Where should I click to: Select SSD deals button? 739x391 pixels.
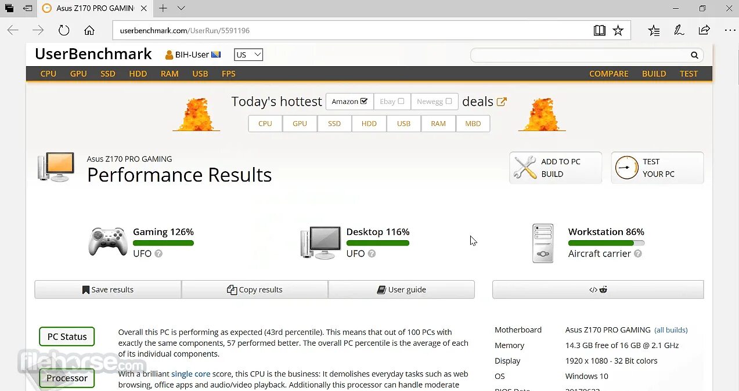[334, 124]
